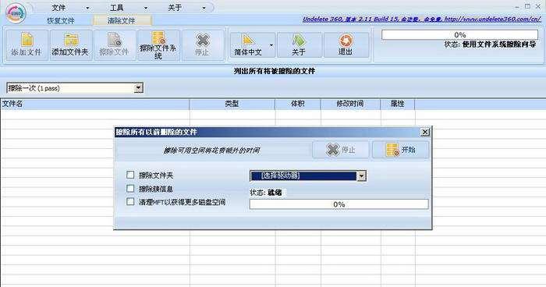Expand the 简体中文 language dropdown arrow
Viewport: 546px width, 287px height.
pos(271,45)
